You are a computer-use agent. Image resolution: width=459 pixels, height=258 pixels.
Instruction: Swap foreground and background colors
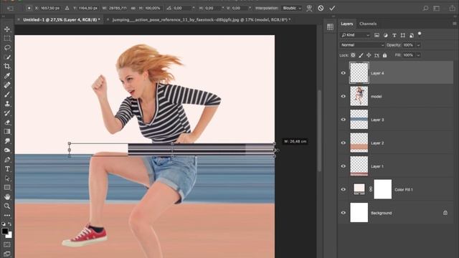(x=9, y=224)
